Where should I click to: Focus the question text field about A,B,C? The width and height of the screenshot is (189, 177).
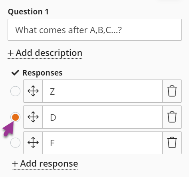pos(95,30)
